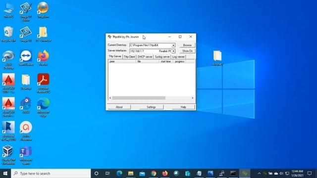Launch ImgBurn from the desktop
317x178 pixels.
[43, 10]
